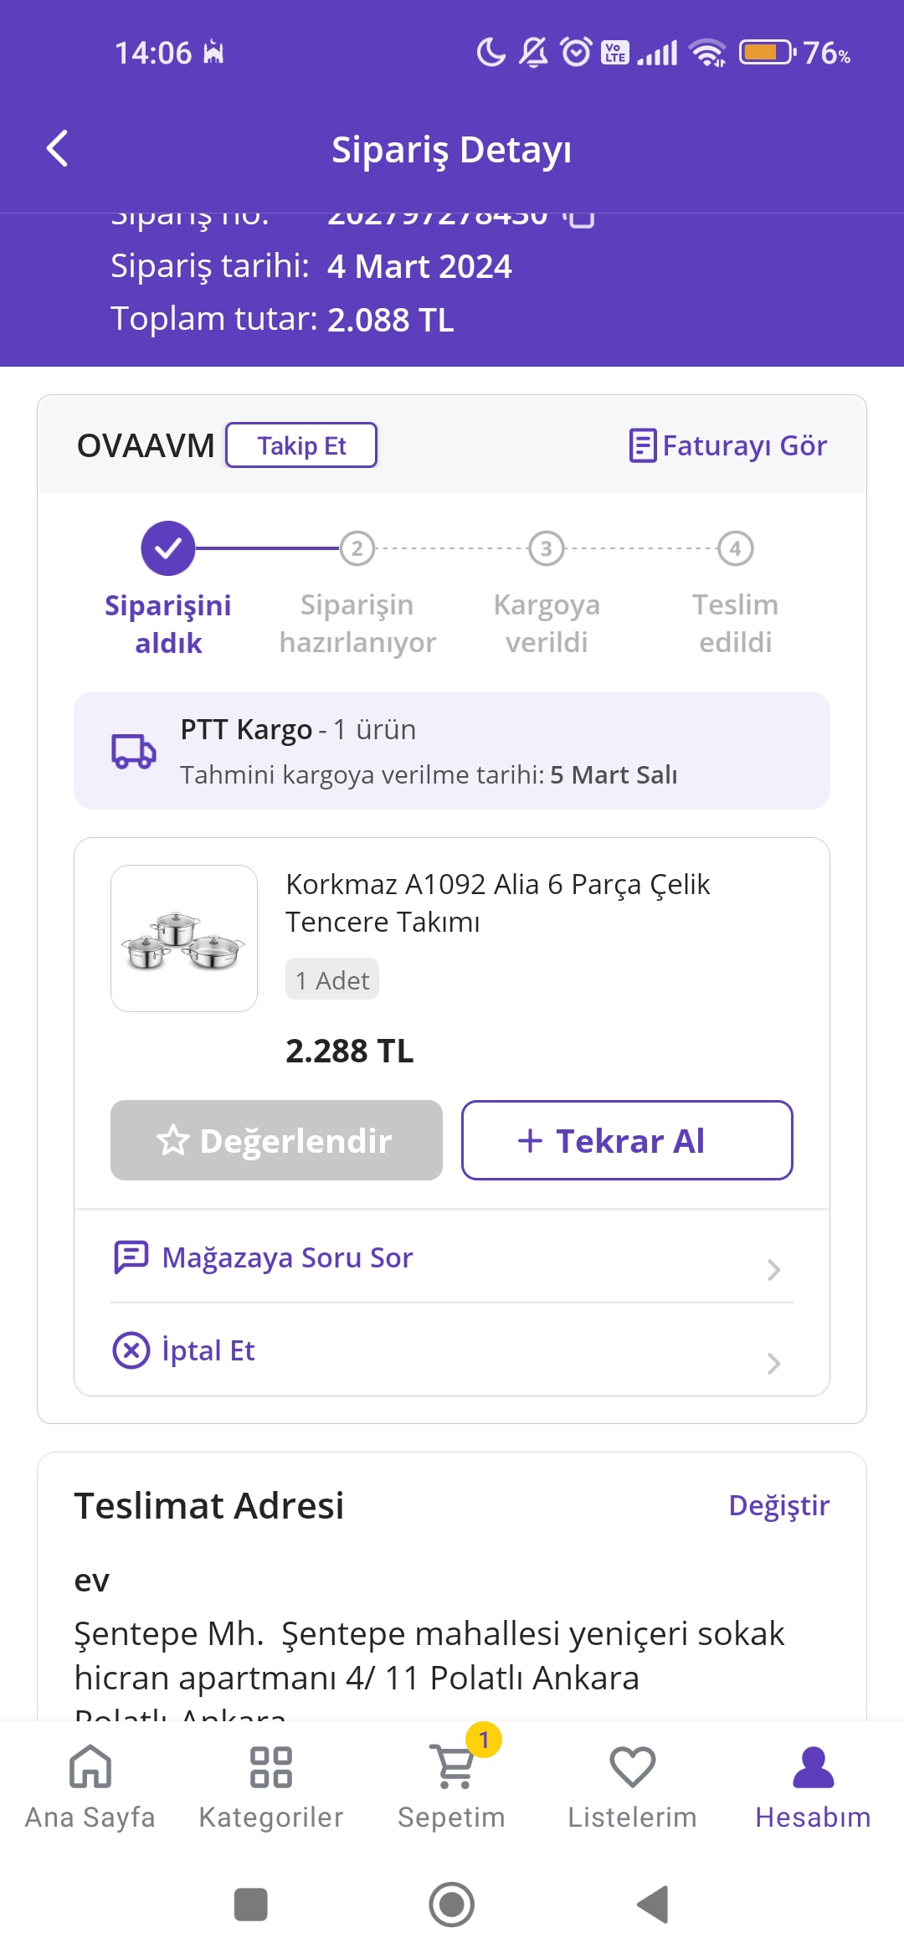Expand İptal Et row chevron
The image size is (904, 1959).
[x=773, y=1364]
